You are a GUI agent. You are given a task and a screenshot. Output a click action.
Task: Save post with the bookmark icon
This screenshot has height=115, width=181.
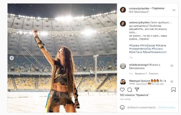tap(173, 90)
